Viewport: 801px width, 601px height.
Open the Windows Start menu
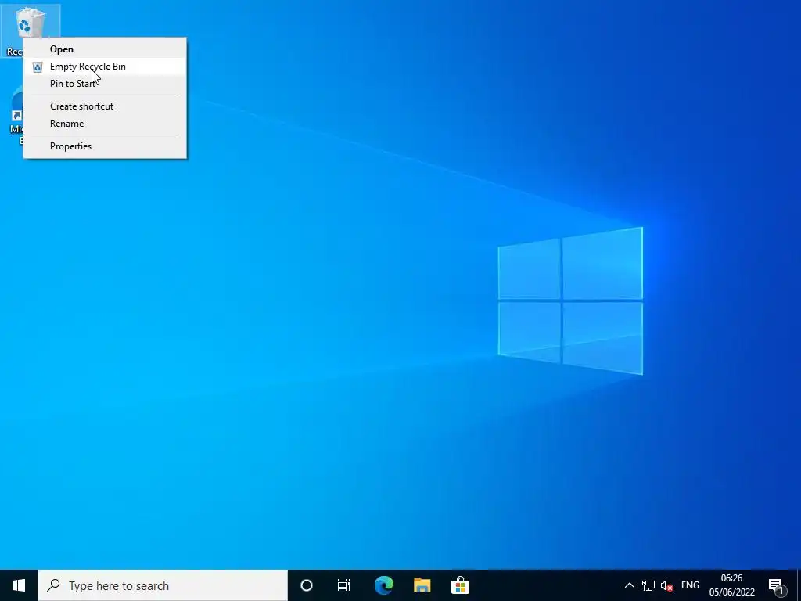tap(19, 585)
